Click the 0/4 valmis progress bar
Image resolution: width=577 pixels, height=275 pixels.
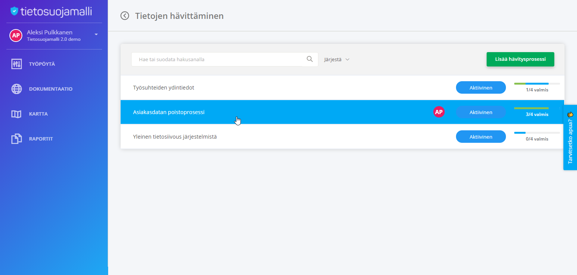click(x=537, y=133)
